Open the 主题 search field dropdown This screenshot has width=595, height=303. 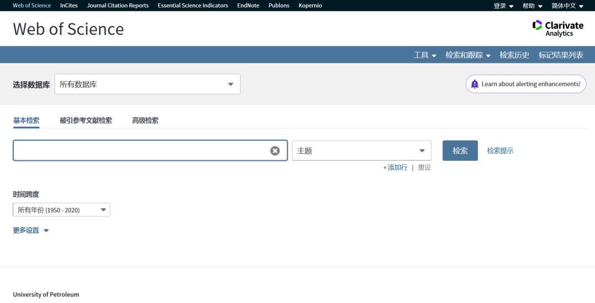(x=361, y=151)
